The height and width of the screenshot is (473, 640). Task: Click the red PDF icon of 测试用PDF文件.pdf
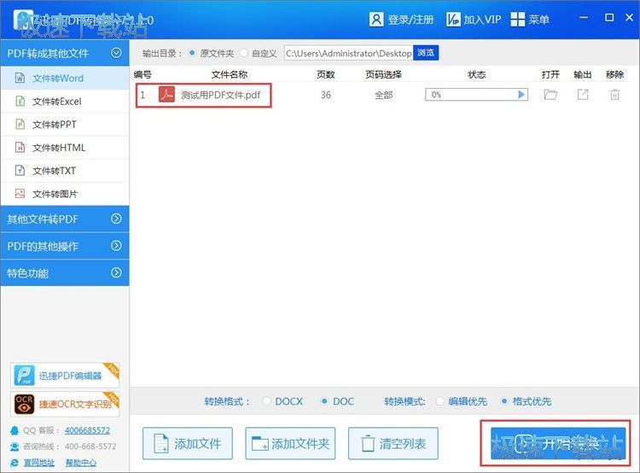click(166, 95)
